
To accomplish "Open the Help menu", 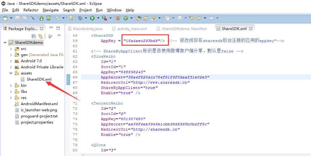I will [x=130, y=10].
